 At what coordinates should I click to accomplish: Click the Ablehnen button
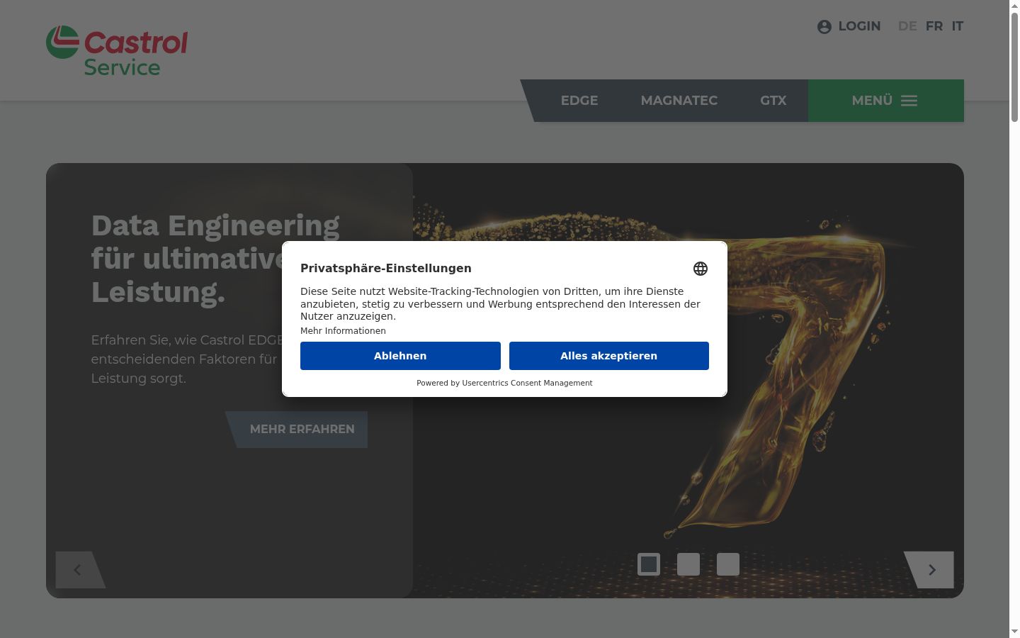coord(400,356)
